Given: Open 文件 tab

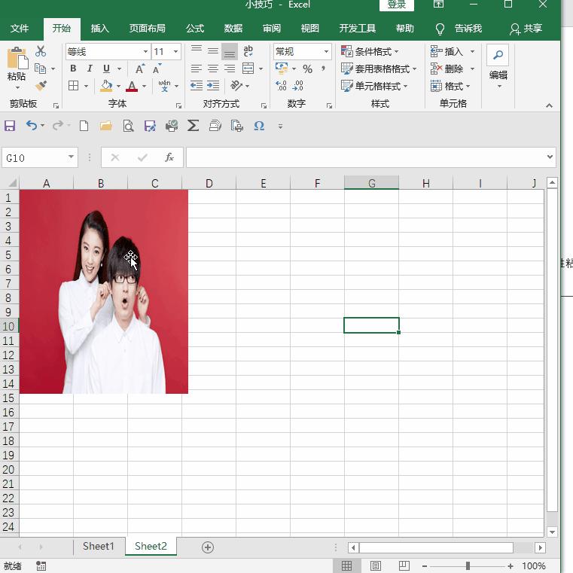Looking at the screenshot, I should click(x=20, y=29).
